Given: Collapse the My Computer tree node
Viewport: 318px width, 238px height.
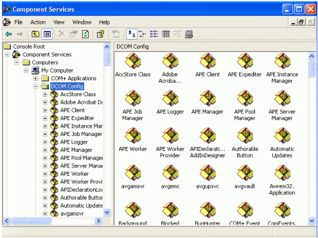Looking at the screenshot, I should point(26,71).
